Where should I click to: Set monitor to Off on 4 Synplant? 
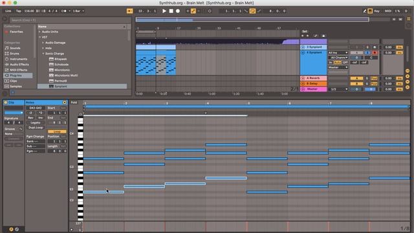(345, 62)
